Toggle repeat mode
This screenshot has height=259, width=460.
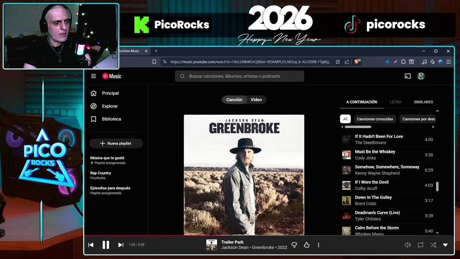point(420,245)
